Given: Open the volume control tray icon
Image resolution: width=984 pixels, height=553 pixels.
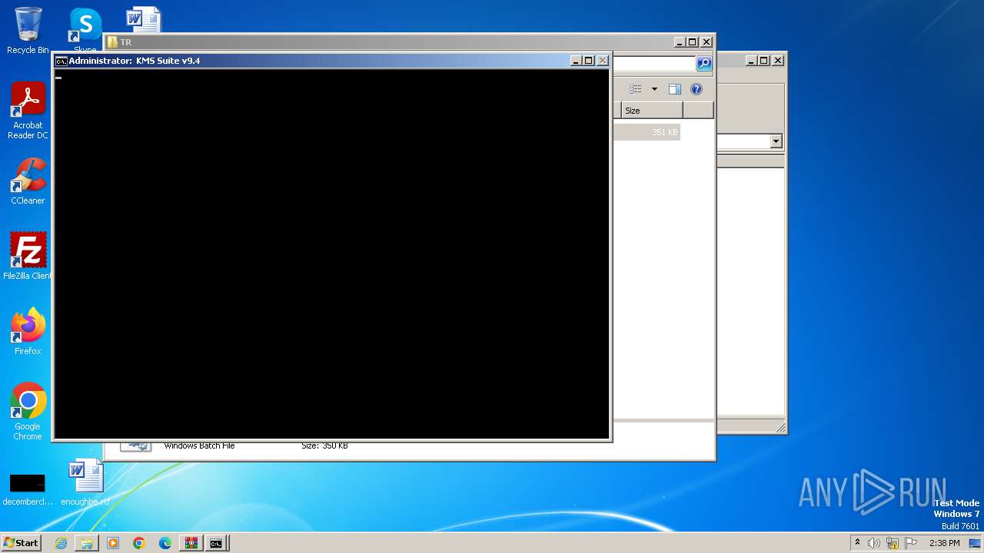Looking at the screenshot, I should (874, 543).
